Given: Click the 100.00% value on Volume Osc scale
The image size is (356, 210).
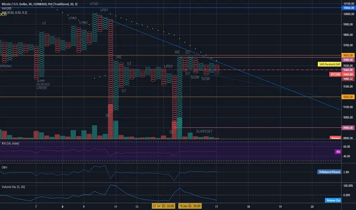Looking at the screenshot, I should pos(348,186).
